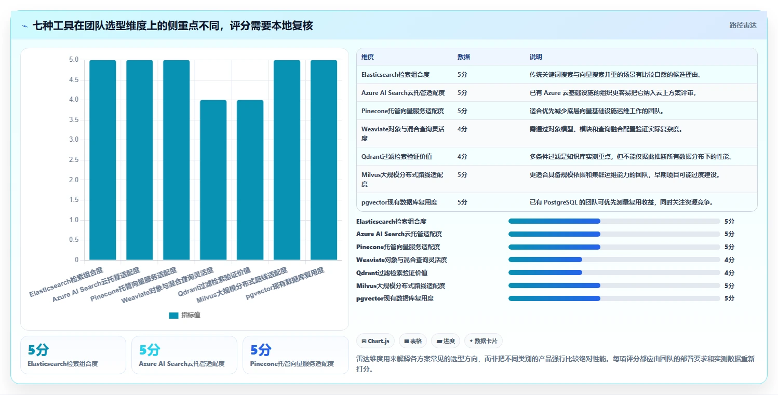Click the 数据 table column header

(x=464, y=57)
